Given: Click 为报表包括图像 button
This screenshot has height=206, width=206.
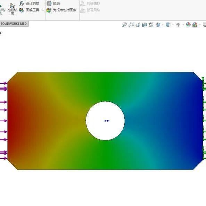Looking at the screenshot, I should click(x=61, y=10).
